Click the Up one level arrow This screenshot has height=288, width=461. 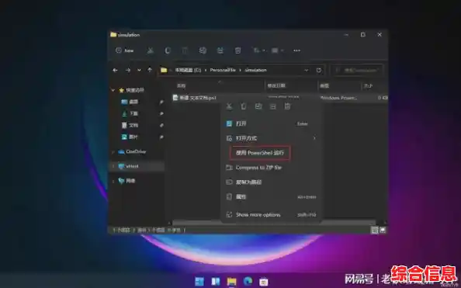click(x=150, y=70)
